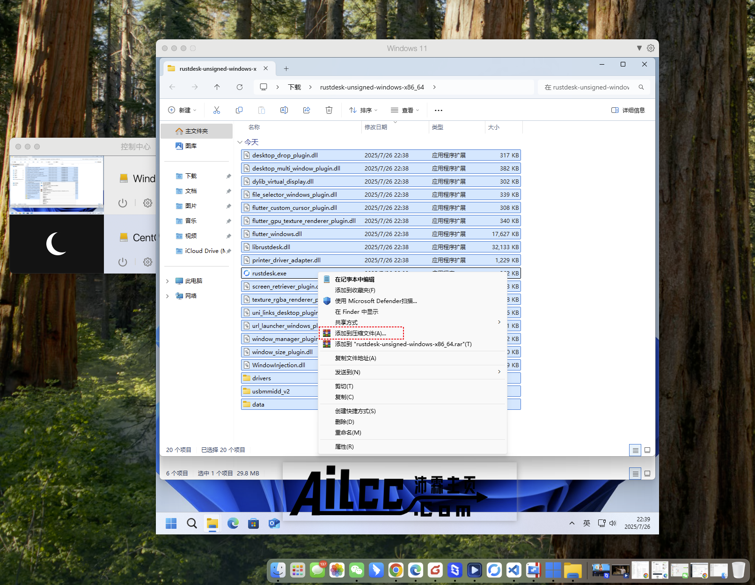755x585 pixels.
Task: Open iCloud Drive in navigation pane
Action: 197,251
